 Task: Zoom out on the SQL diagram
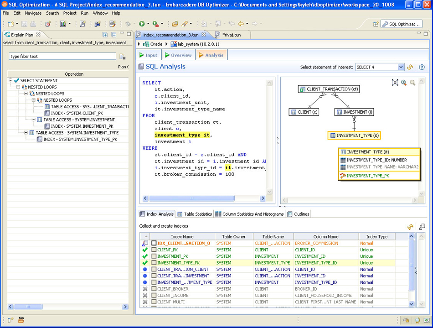[x=412, y=83]
